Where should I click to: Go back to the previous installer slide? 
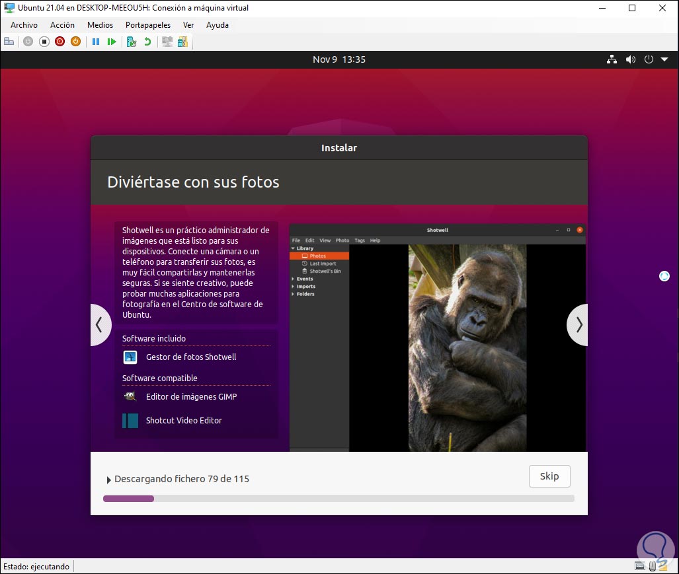point(99,324)
